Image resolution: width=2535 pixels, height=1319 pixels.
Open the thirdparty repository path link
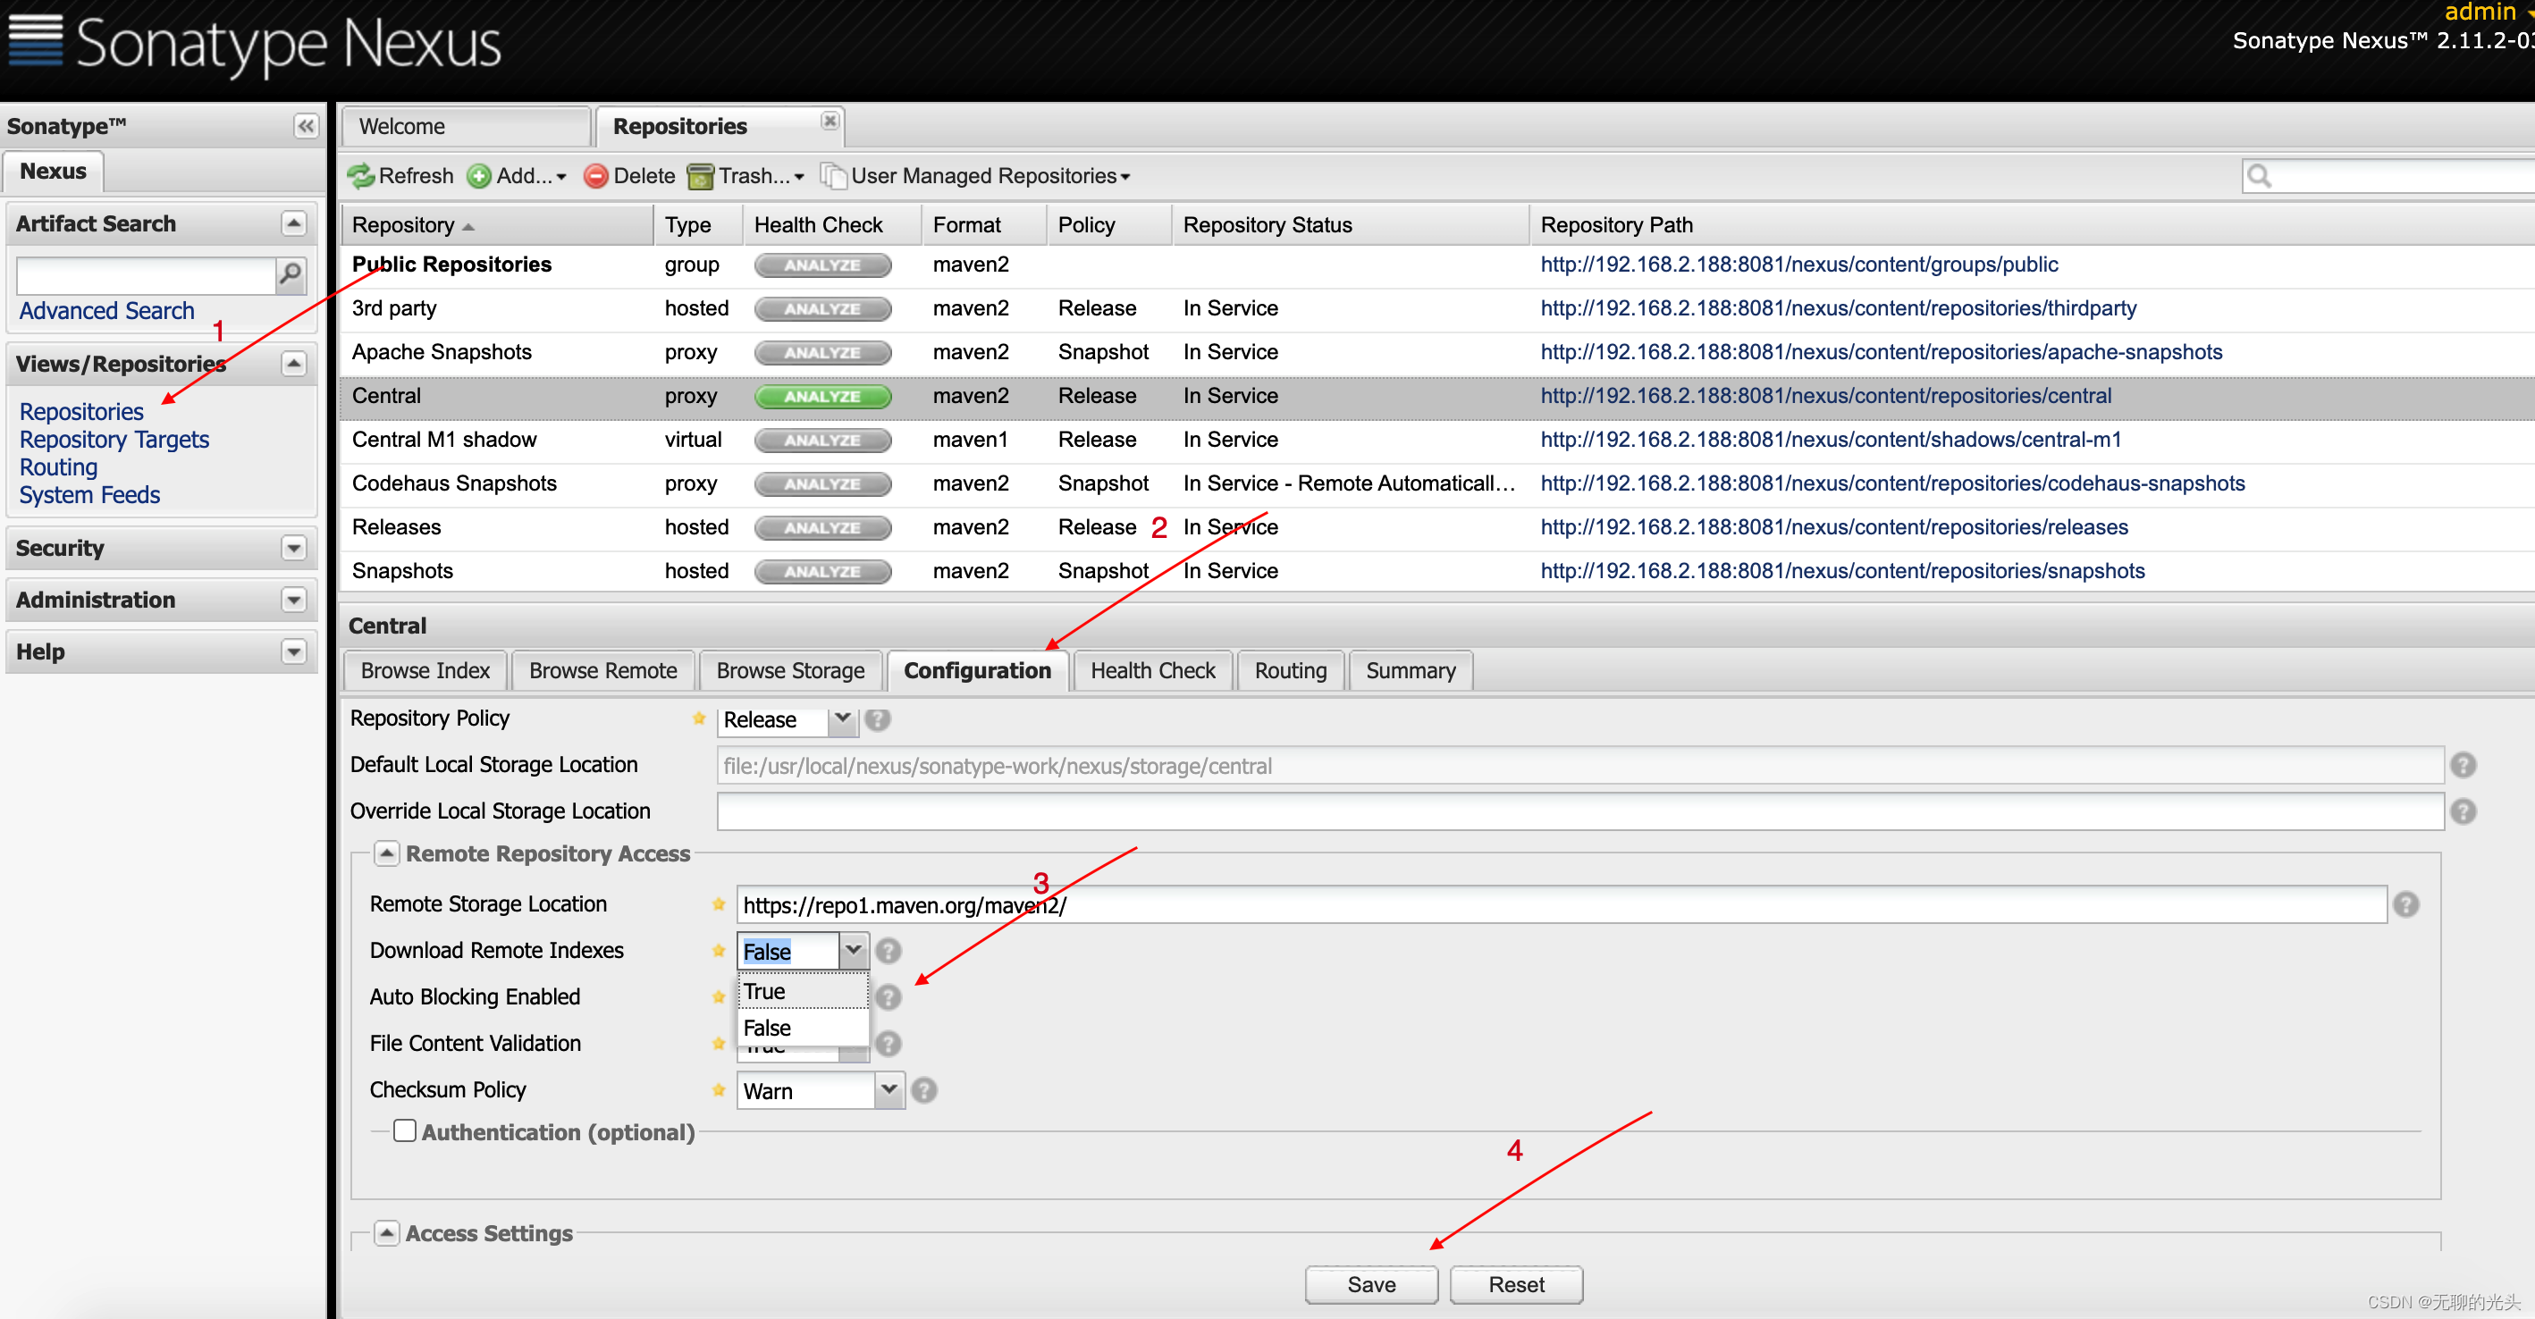1839,309
